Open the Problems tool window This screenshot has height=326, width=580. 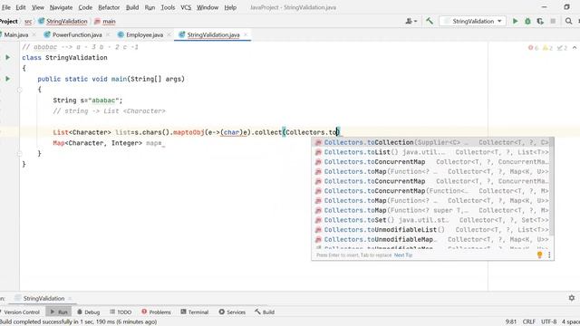(156, 312)
